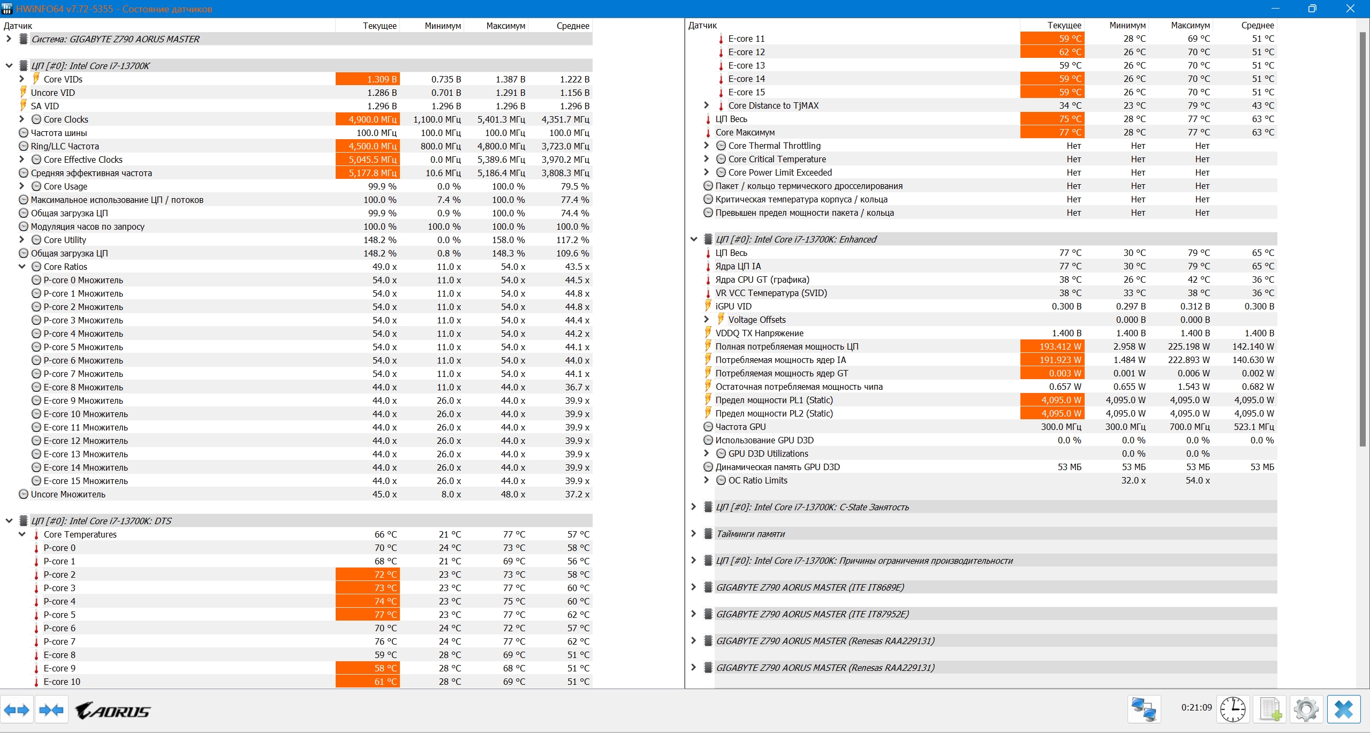Expand the Core VIDs node

pos(22,79)
